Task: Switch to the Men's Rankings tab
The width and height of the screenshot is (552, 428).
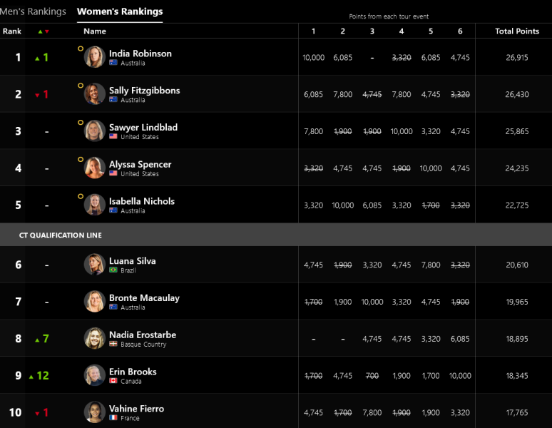Action: pos(32,11)
